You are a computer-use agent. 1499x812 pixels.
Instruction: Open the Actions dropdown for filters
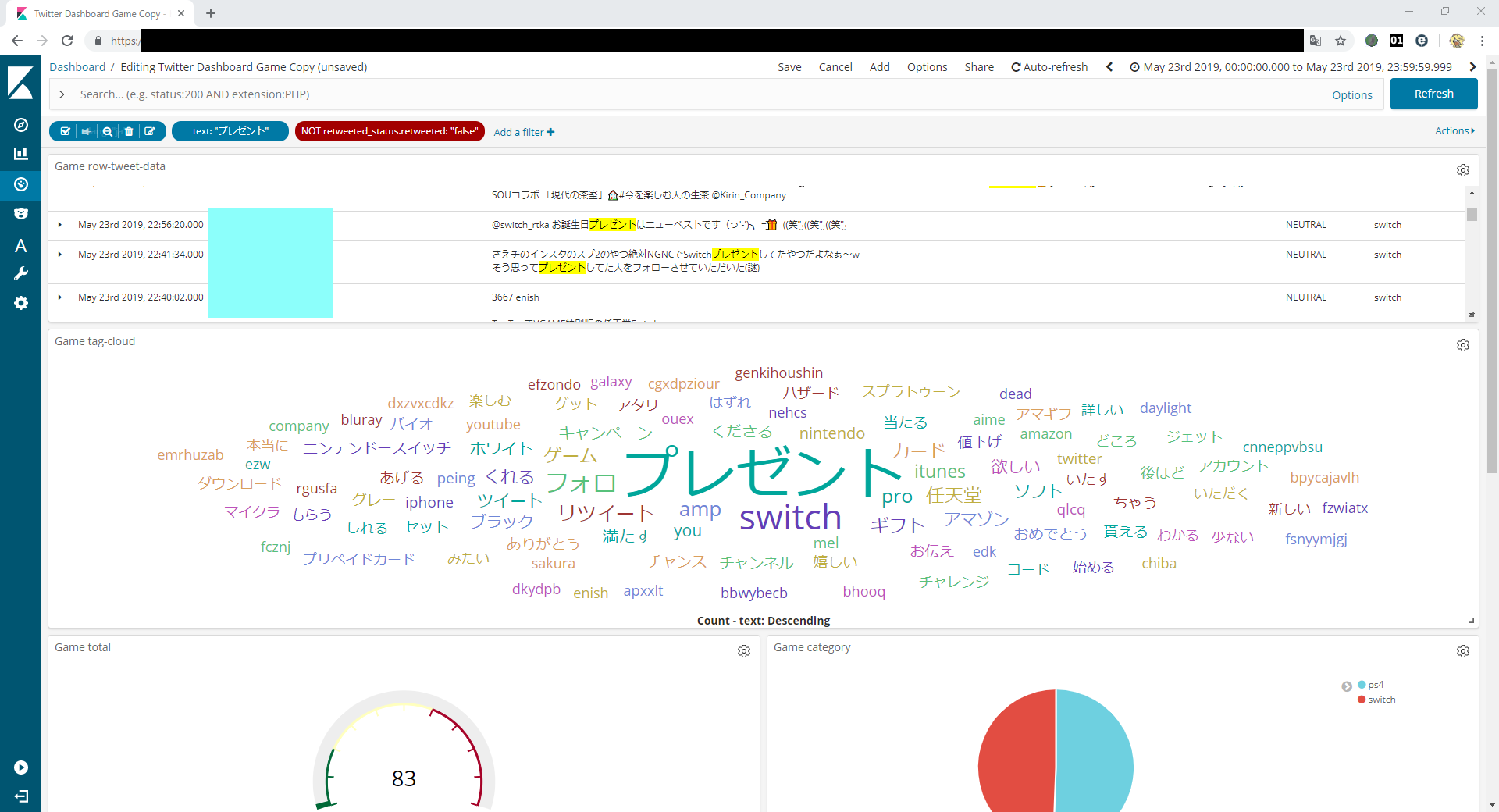coord(1454,131)
